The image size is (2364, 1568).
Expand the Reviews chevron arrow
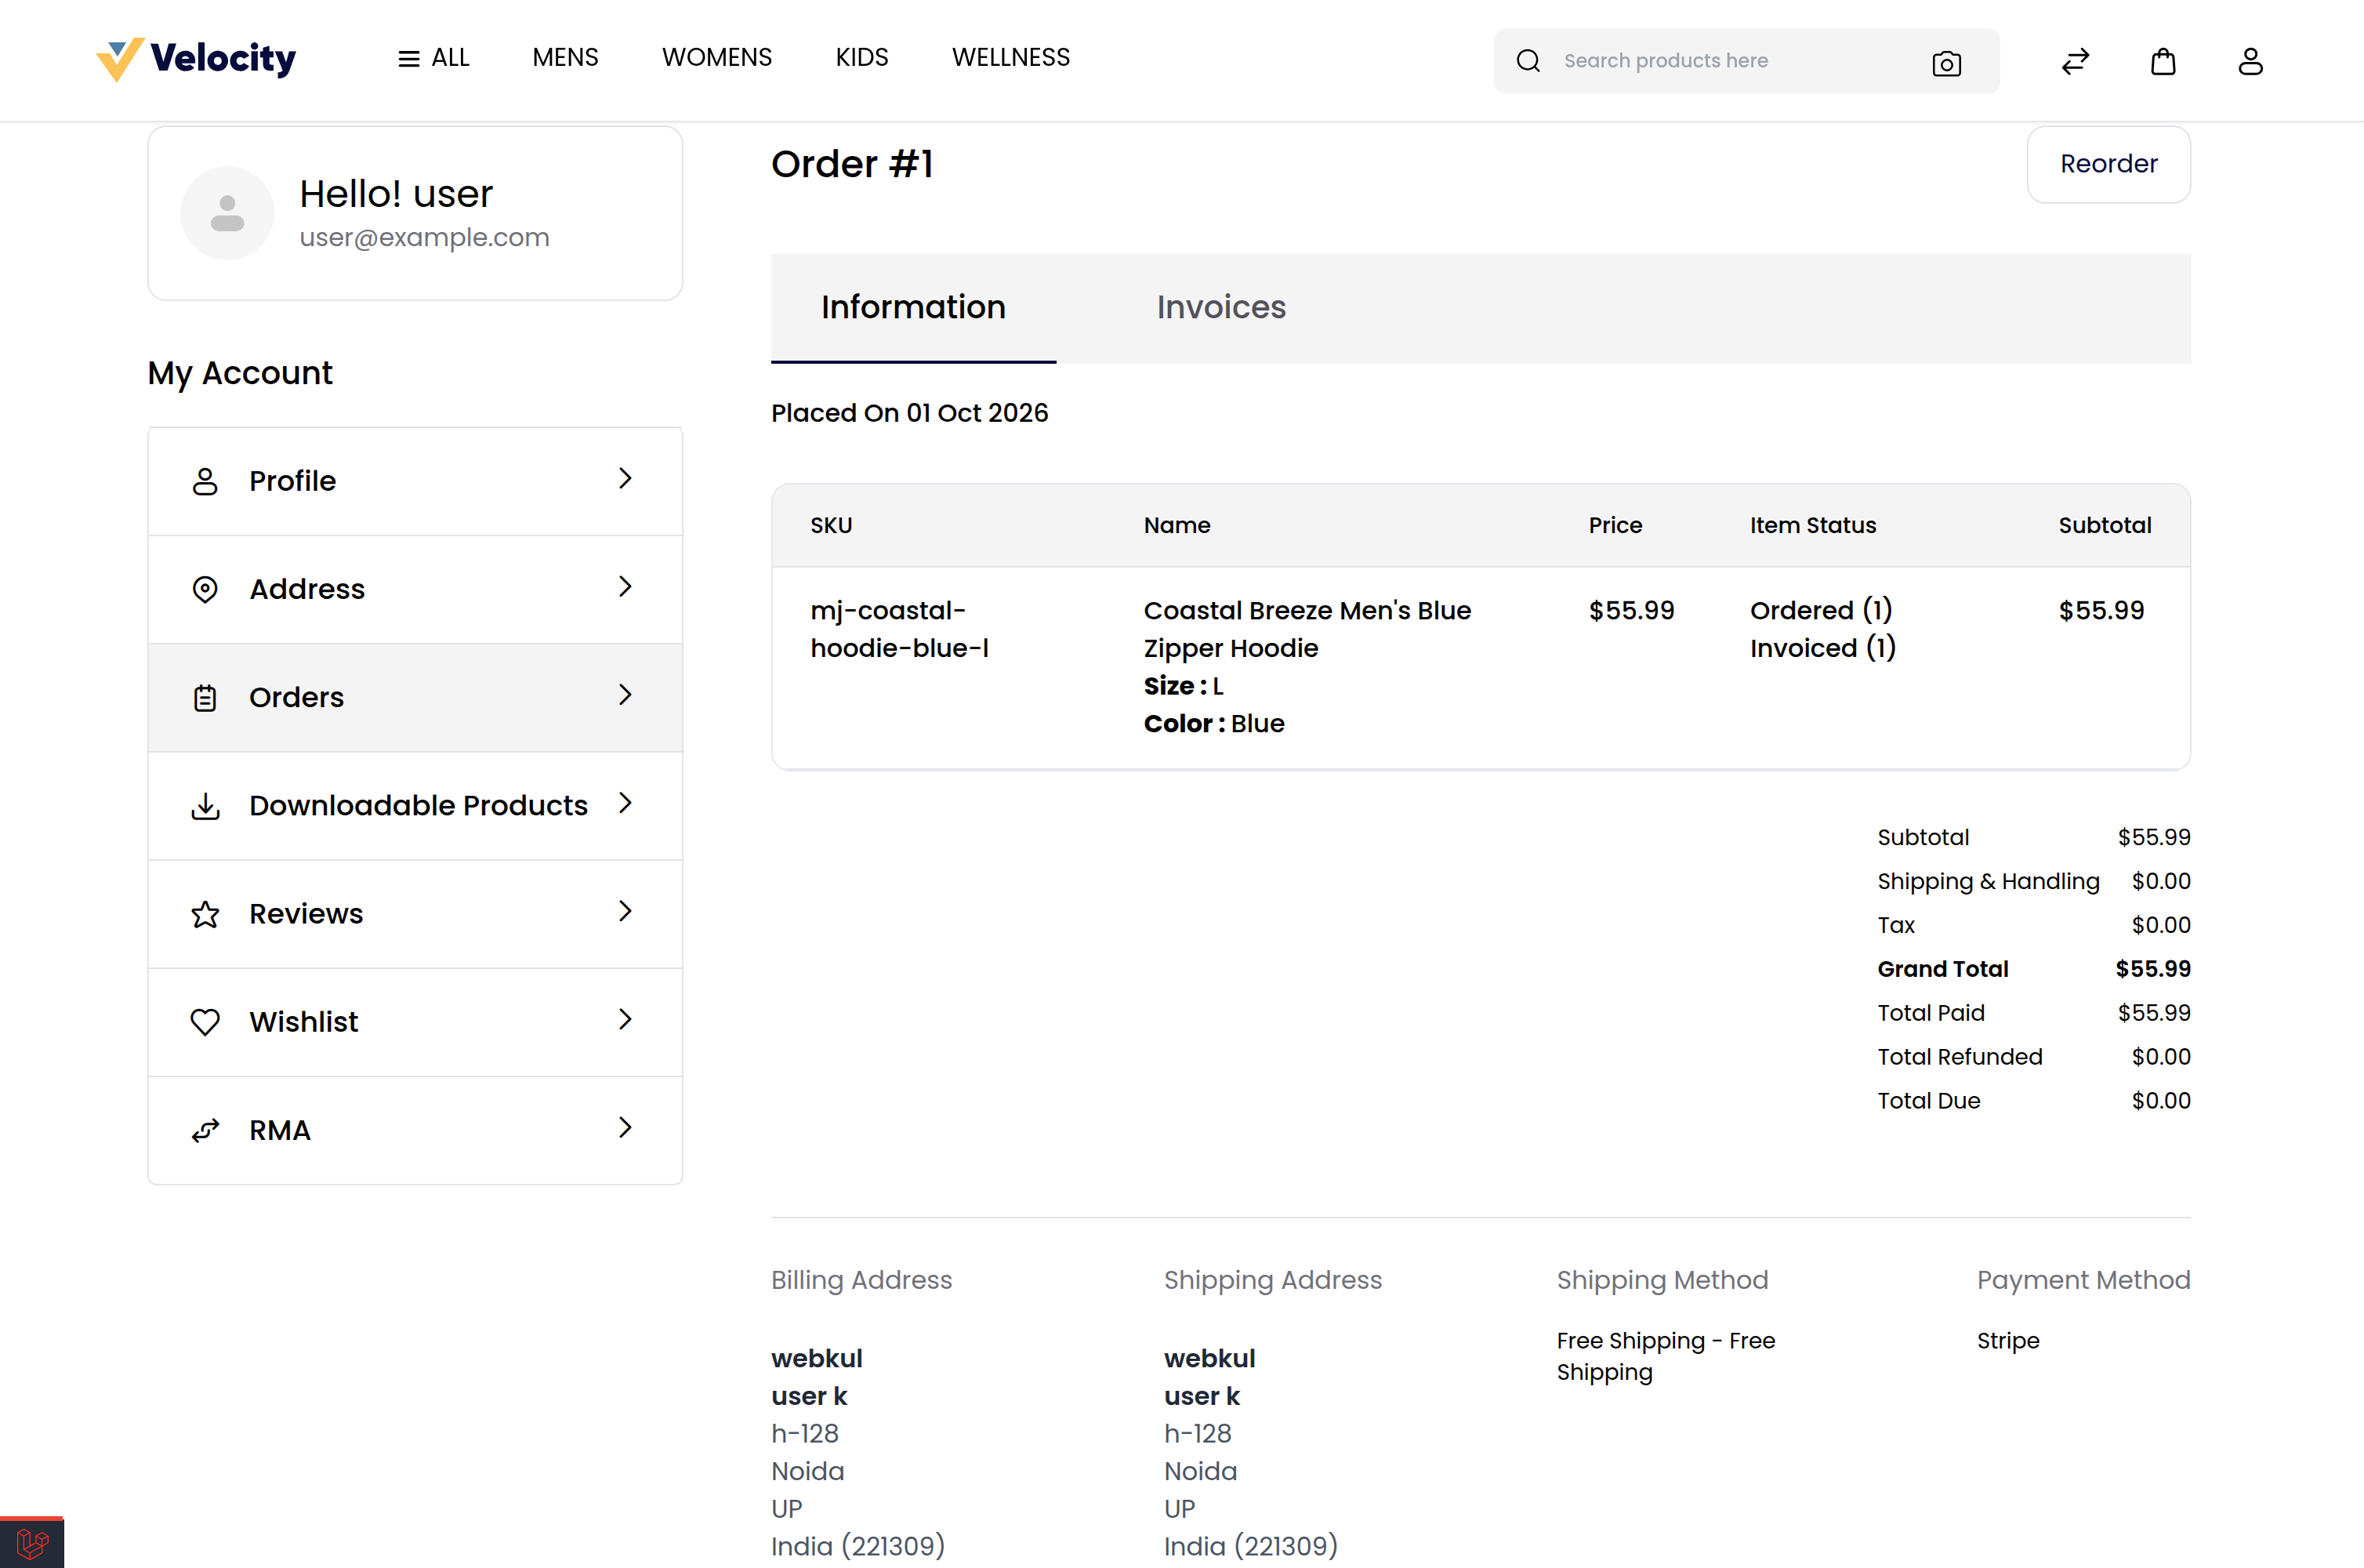coord(625,911)
